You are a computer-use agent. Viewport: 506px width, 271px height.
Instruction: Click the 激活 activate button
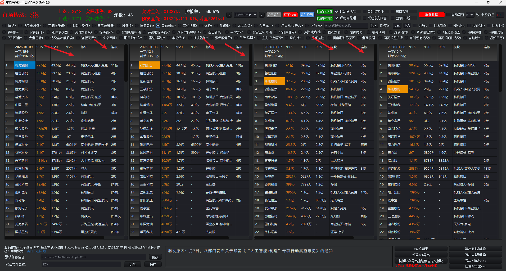(407, 26)
